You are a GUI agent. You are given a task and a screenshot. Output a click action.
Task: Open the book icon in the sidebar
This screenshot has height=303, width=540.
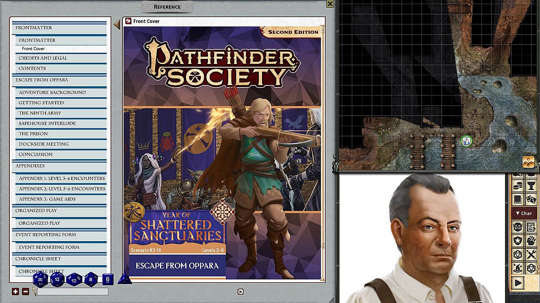[x=518, y=199]
